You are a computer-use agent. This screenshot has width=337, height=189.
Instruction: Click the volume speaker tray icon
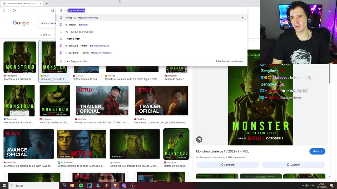point(307,186)
